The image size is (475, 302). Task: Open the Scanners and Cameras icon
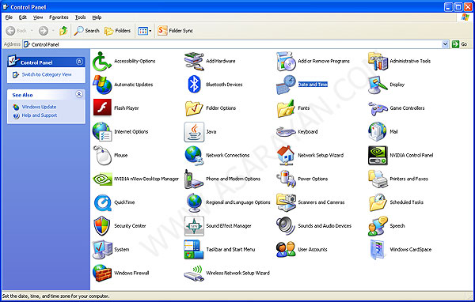(x=286, y=202)
